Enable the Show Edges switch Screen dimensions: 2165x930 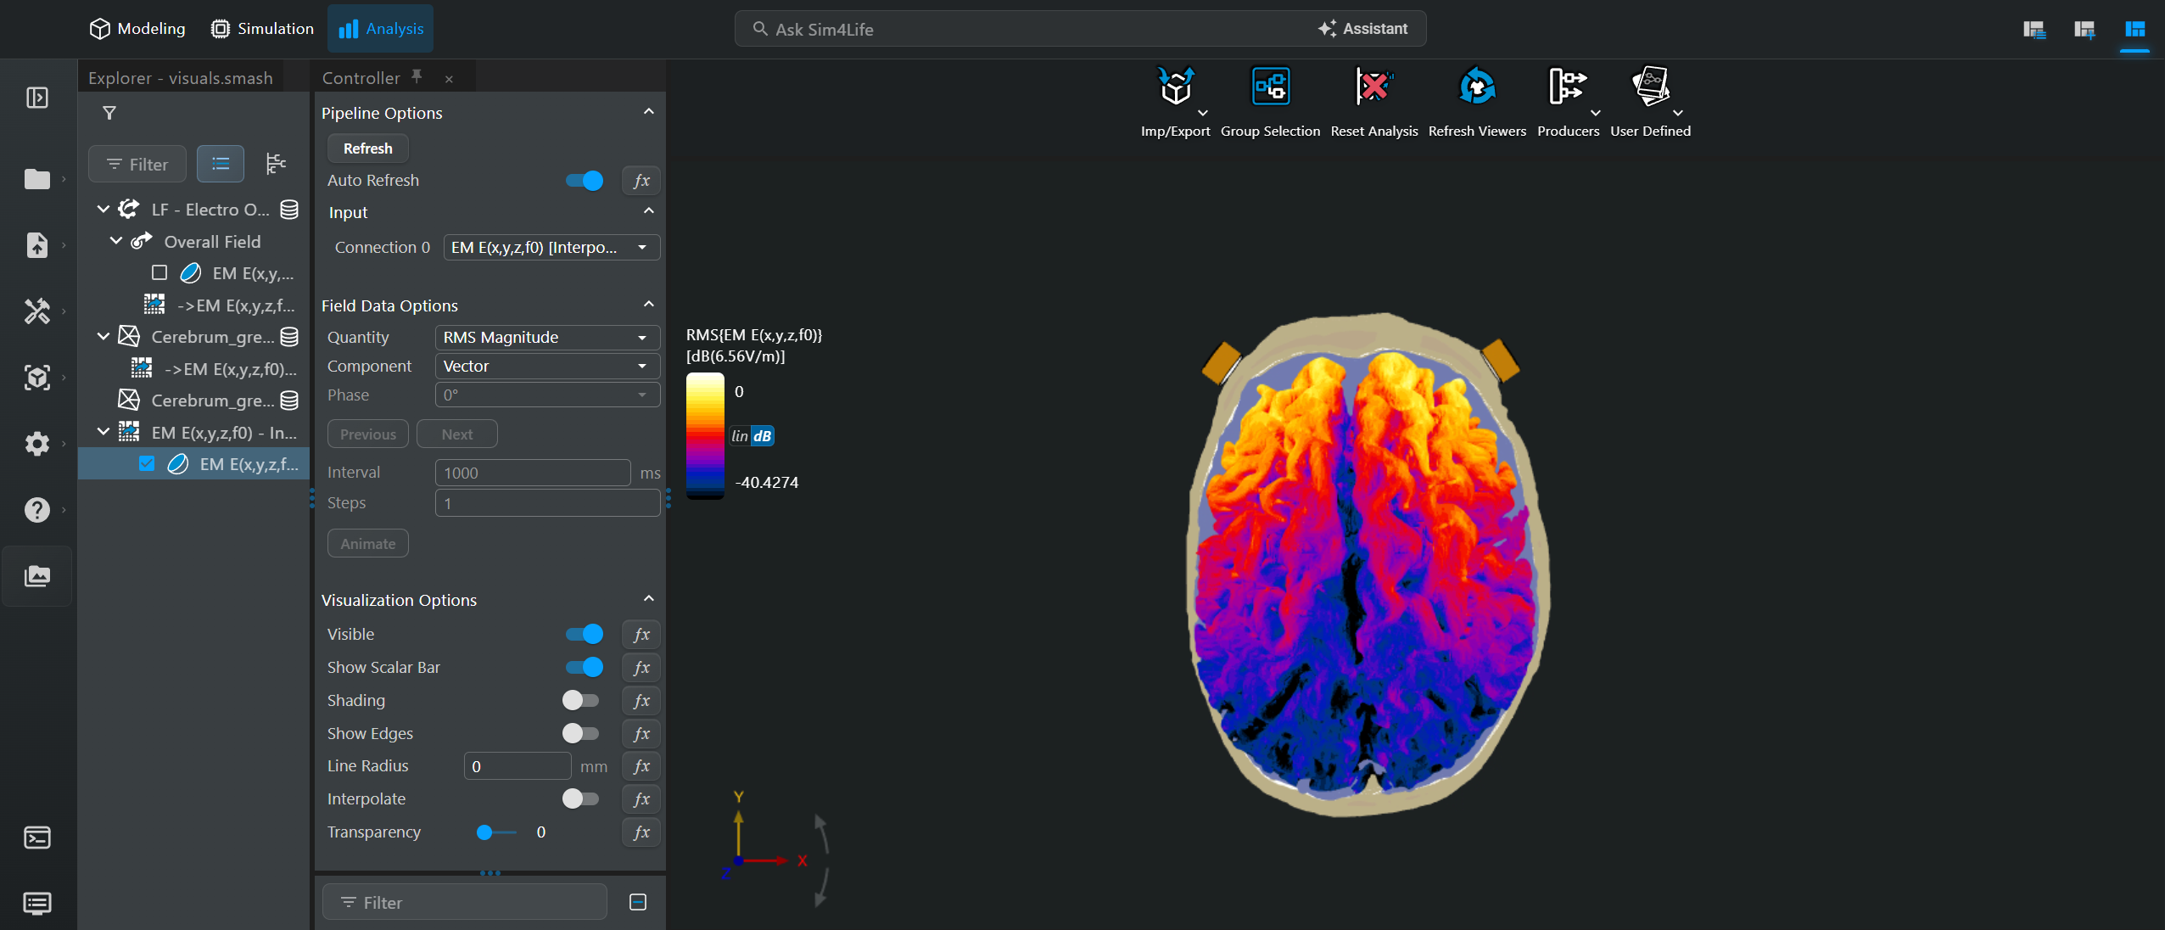[x=581, y=733]
